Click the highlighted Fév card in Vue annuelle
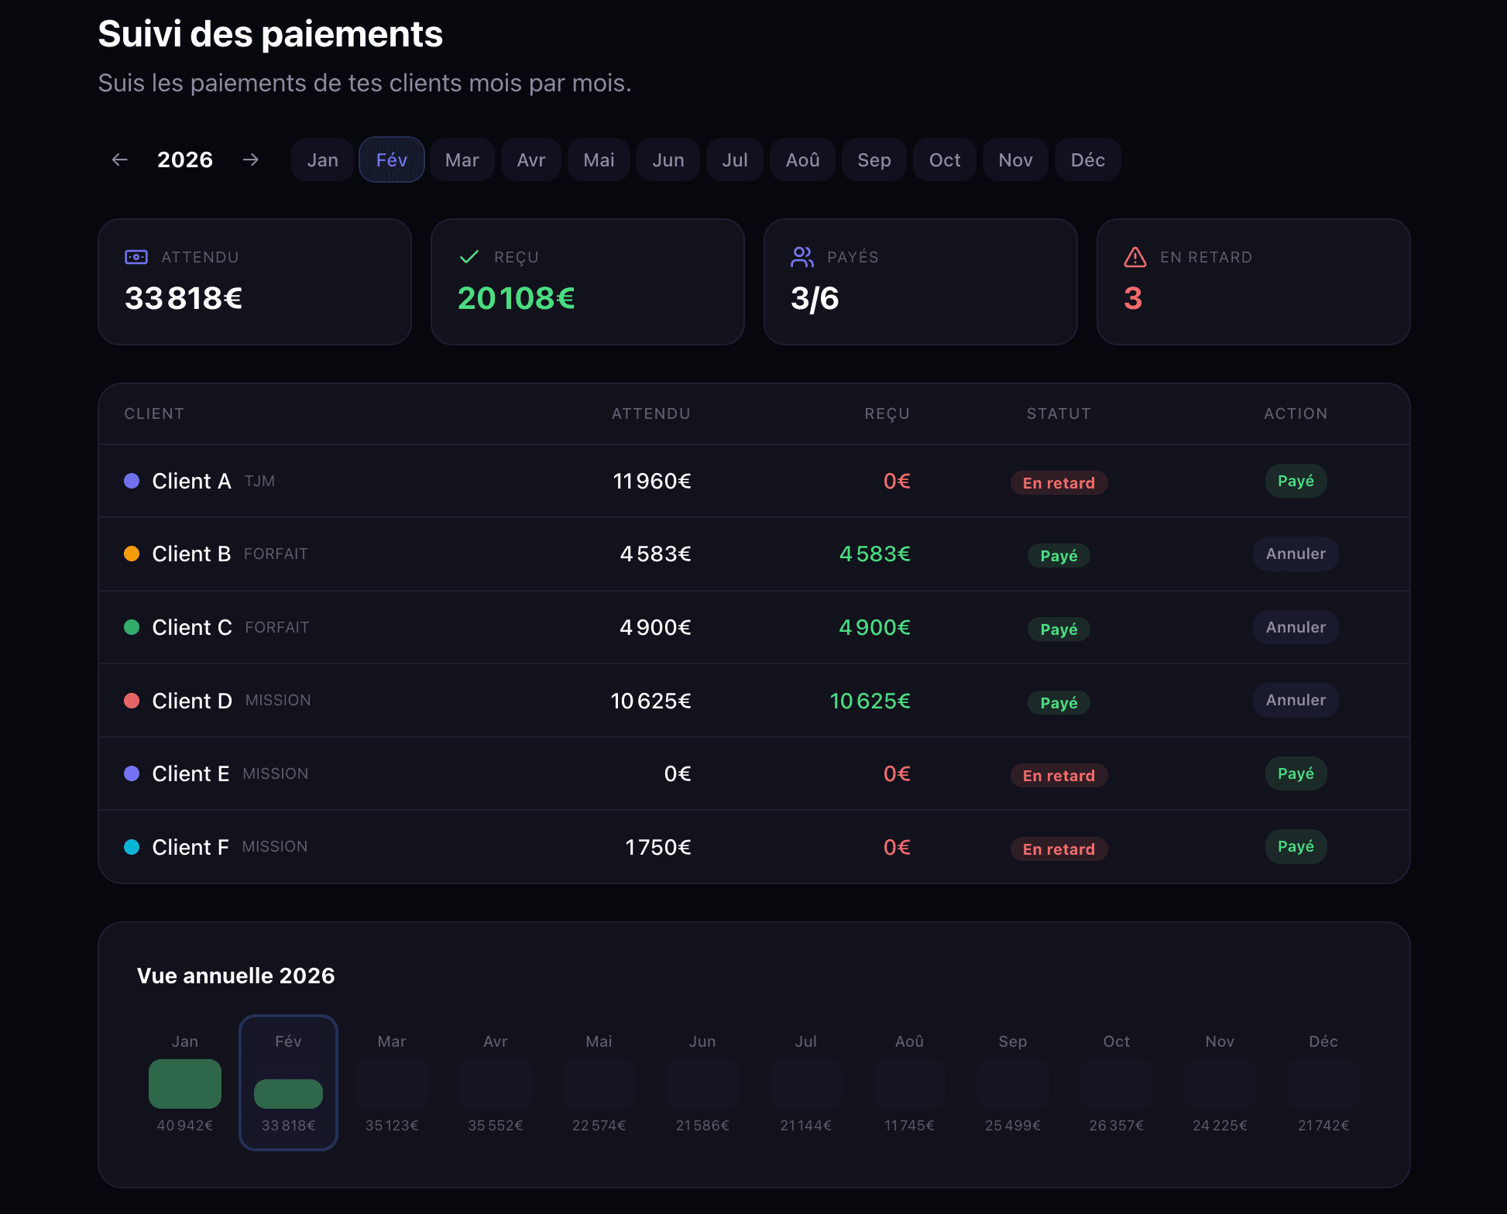 (288, 1084)
